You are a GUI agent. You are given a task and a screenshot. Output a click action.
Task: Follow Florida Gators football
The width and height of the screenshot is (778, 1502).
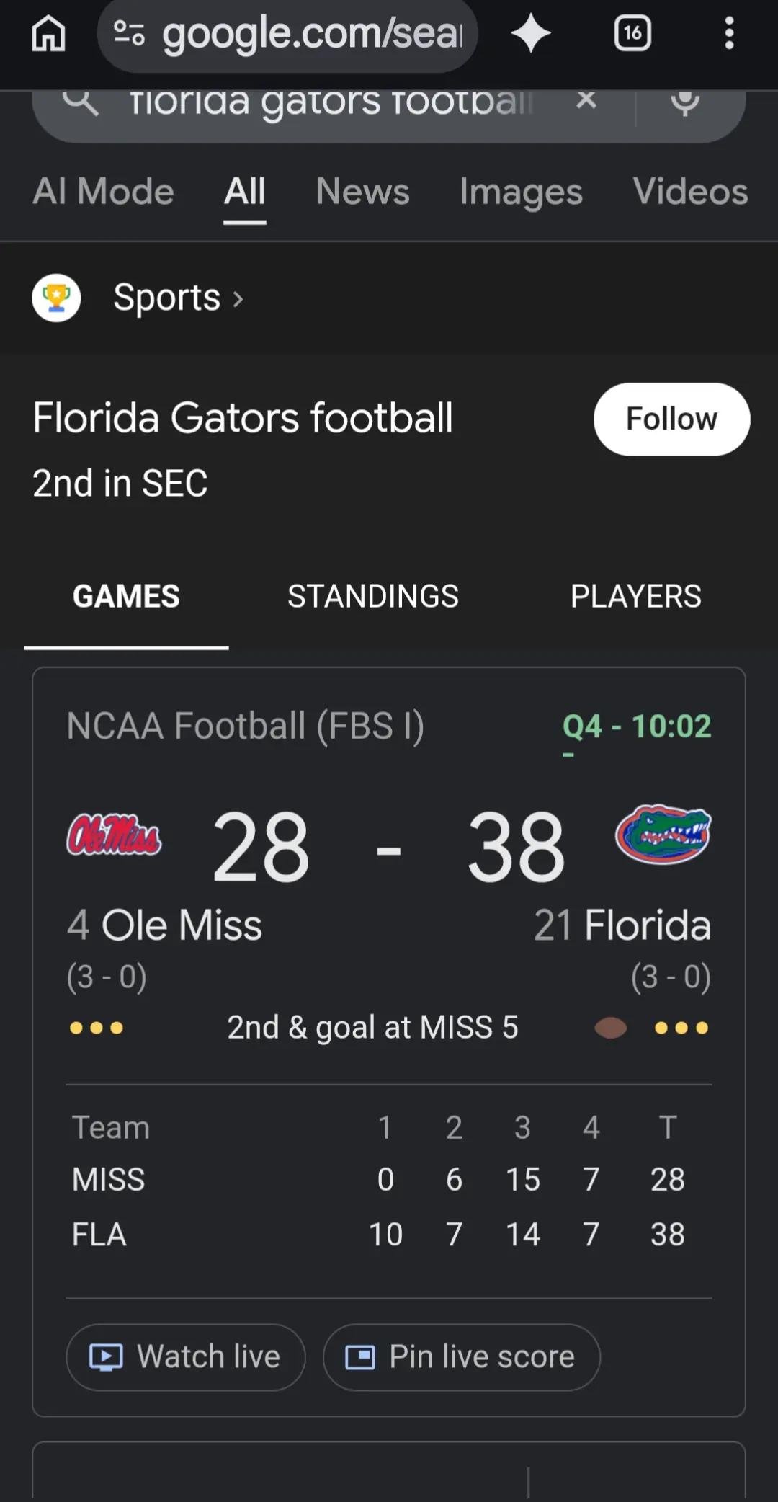coord(671,419)
